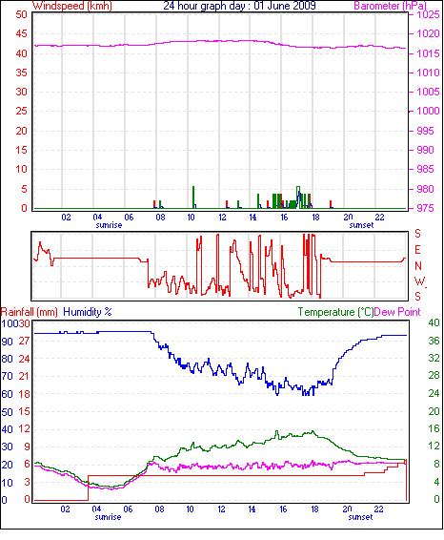Screen dimensions: 444x540
Task: Click the "E" wind direction label
Action: click(x=417, y=250)
